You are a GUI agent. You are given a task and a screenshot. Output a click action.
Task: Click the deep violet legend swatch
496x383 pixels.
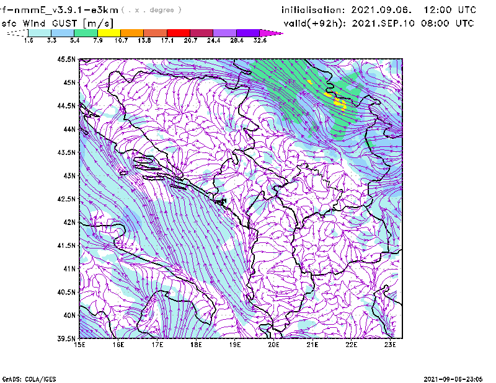click(248, 33)
